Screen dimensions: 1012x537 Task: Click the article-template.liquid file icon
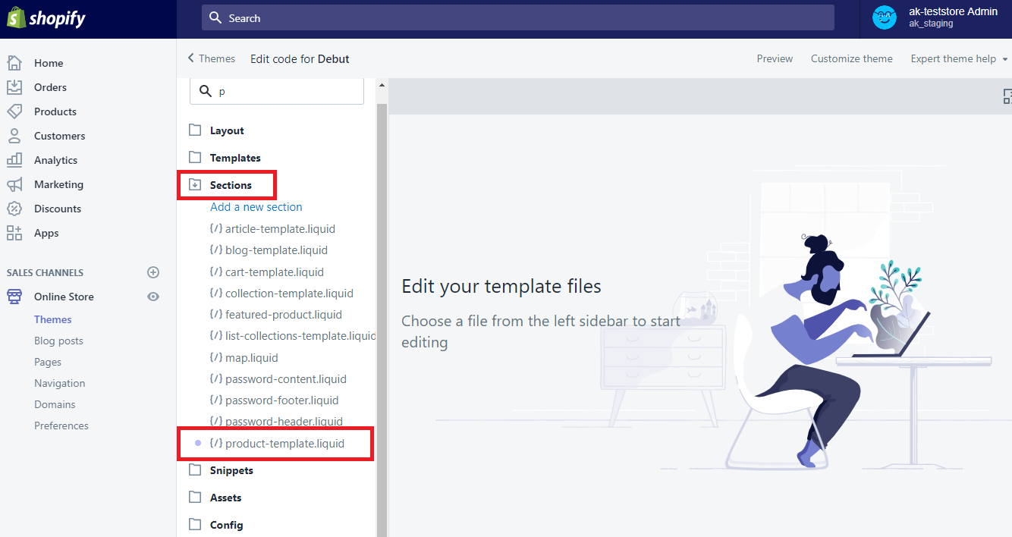216,228
